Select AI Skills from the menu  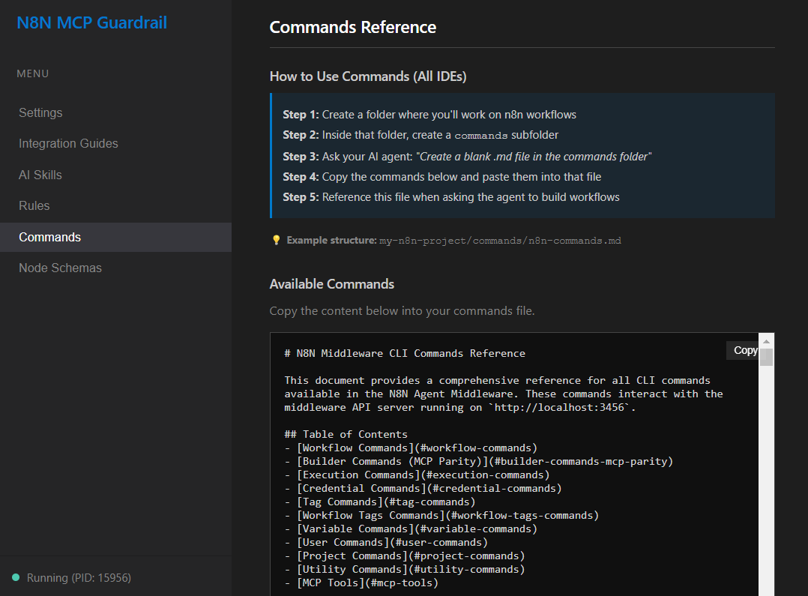[40, 175]
